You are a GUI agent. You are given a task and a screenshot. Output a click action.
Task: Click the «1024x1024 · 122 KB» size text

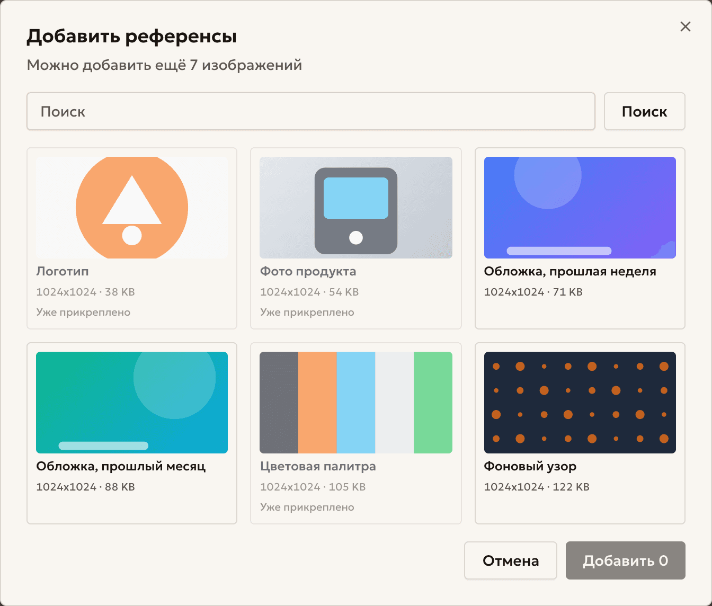click(537, 487)
